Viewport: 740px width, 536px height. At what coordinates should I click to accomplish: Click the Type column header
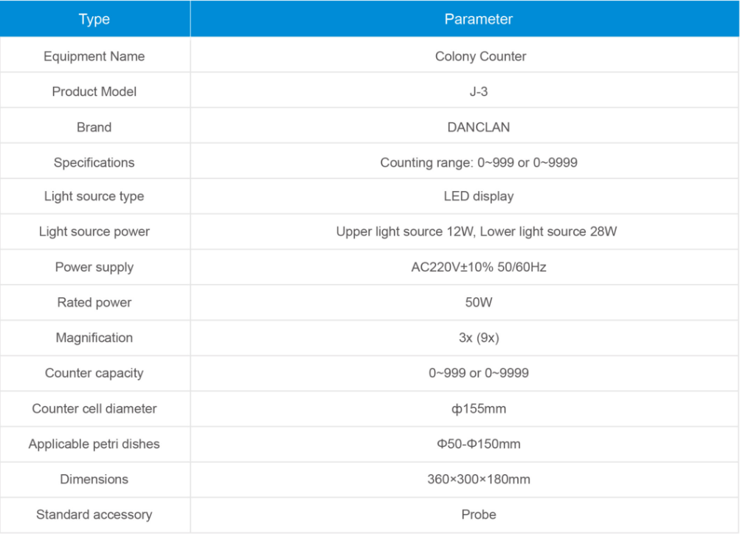94,19
